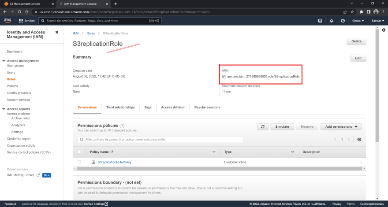This screenshot has height=207, width=388.
Task: Click the AWS logo home icon
Action: point(7,21)
